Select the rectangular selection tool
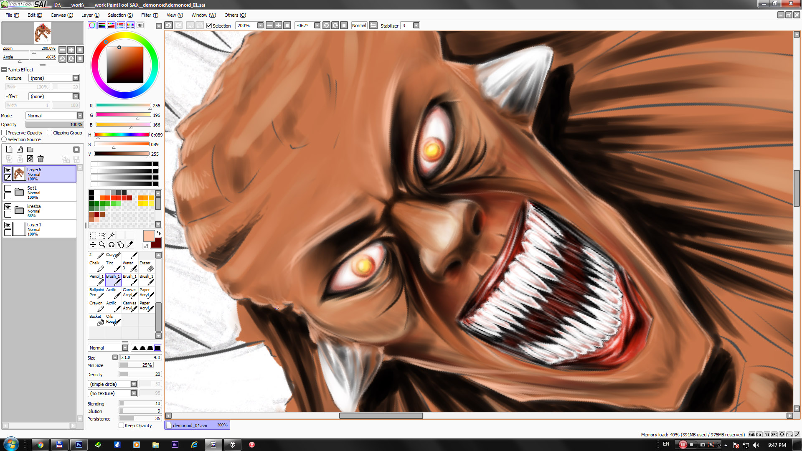This screenshot has height=451, width=802. point(93,236)
